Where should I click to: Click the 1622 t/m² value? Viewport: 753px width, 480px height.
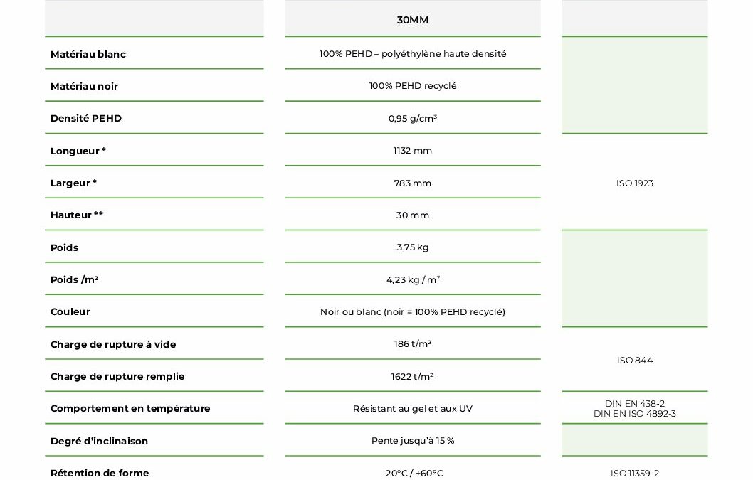tap(413, 376)
